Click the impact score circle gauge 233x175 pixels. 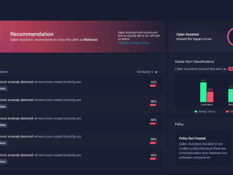(230, 36)
